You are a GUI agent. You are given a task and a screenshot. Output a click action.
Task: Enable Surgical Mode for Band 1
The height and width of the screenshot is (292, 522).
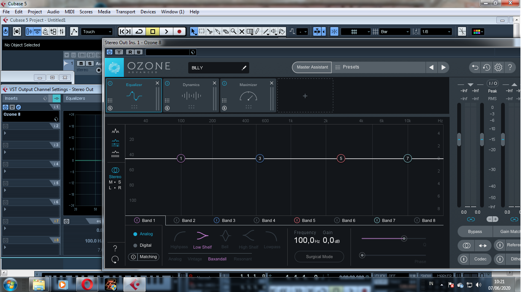click(319, 257)
